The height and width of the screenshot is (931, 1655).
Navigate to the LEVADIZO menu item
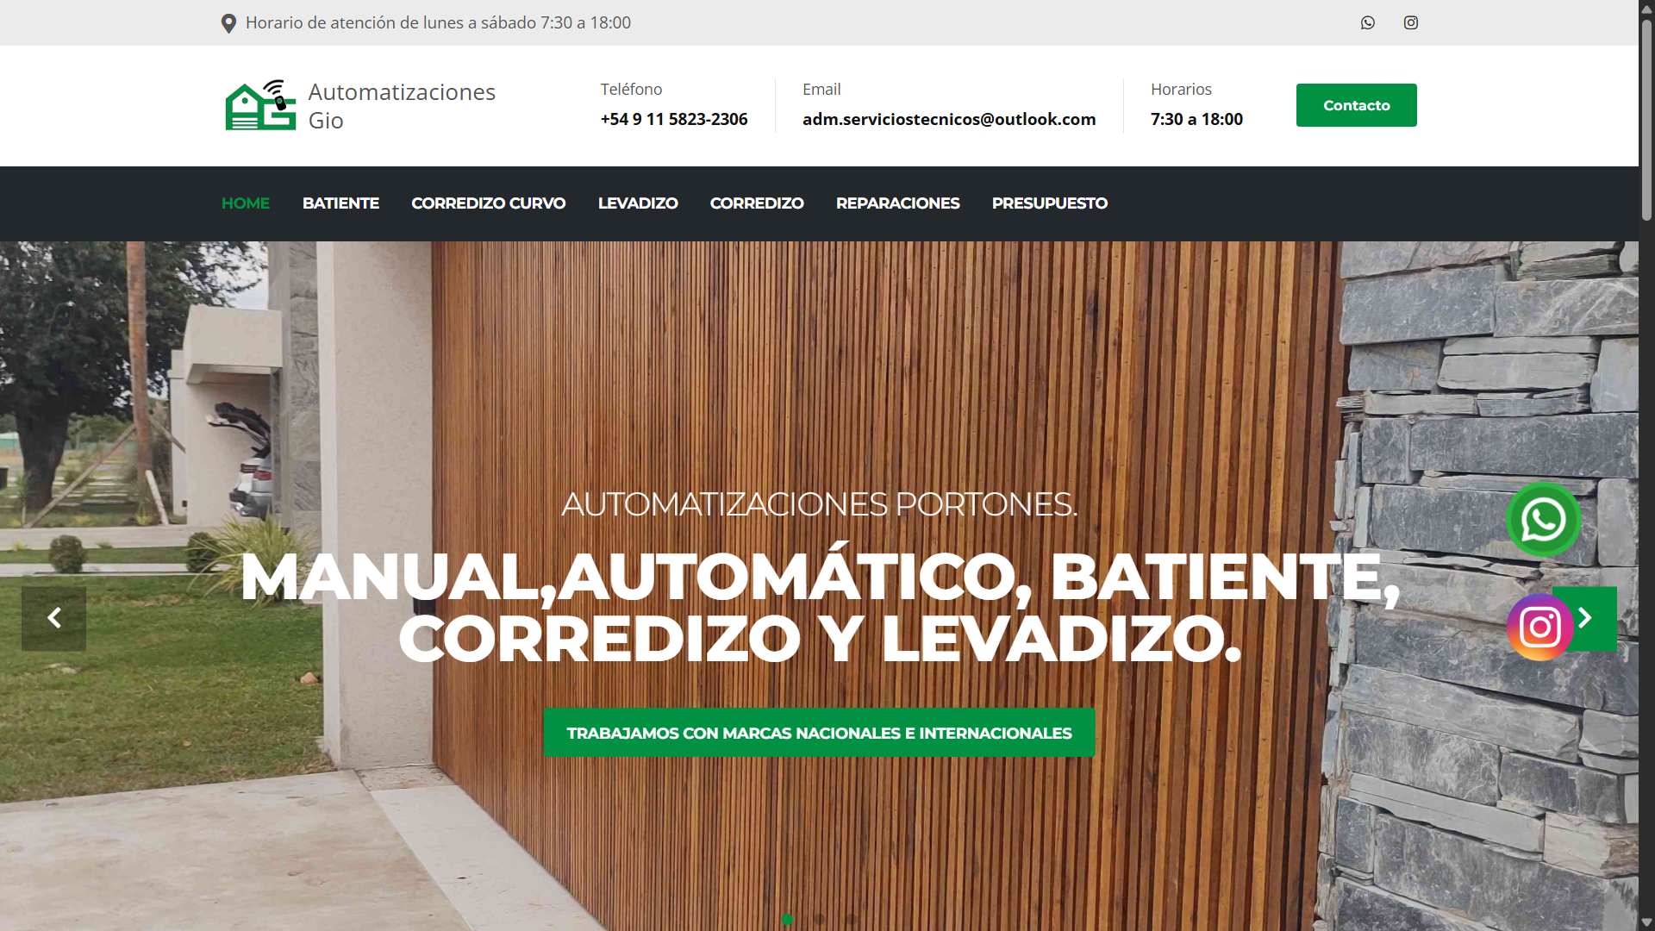pyautogui.click(x=638, y=203)
